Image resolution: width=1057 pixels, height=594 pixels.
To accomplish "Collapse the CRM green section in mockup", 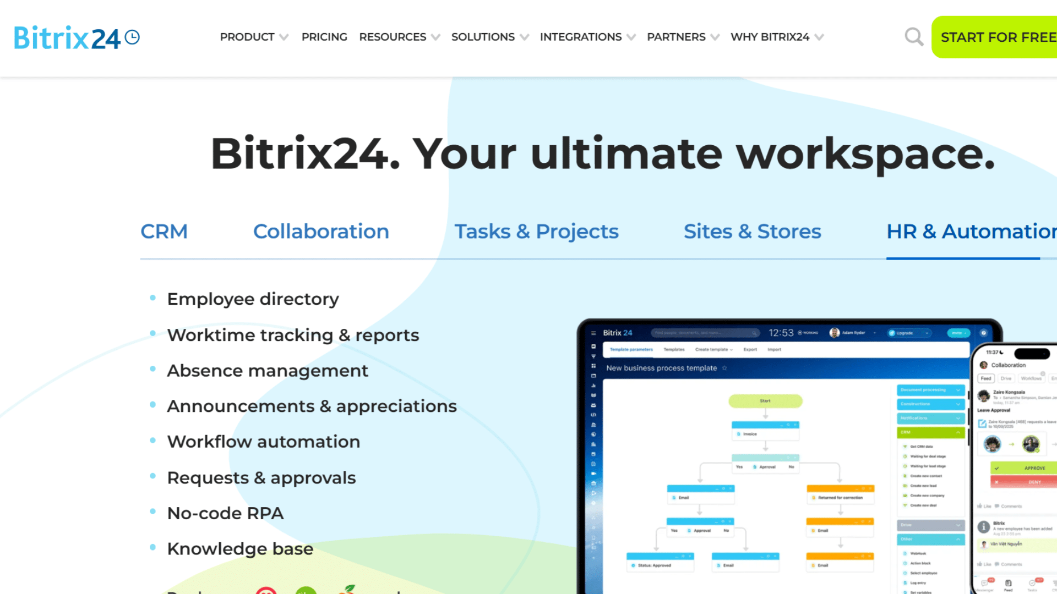I will (931, 432).
